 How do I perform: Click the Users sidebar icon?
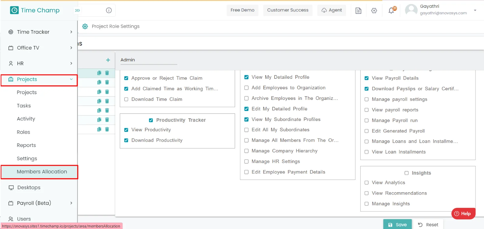[11, 219]
